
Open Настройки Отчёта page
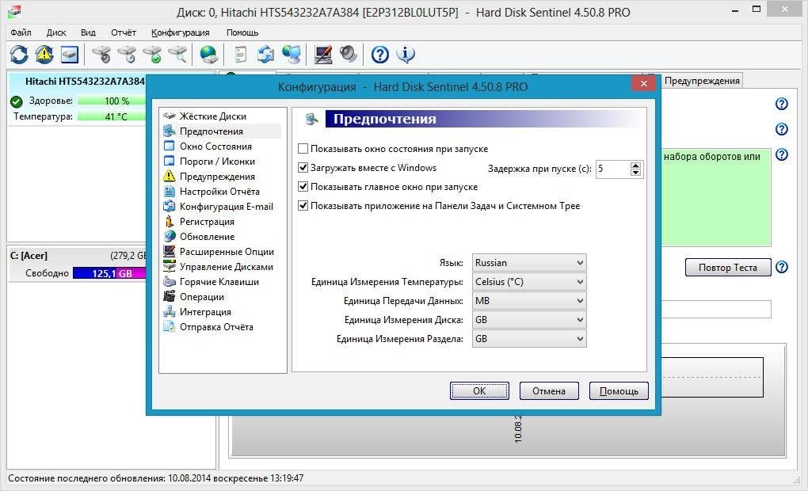point(219,192)
